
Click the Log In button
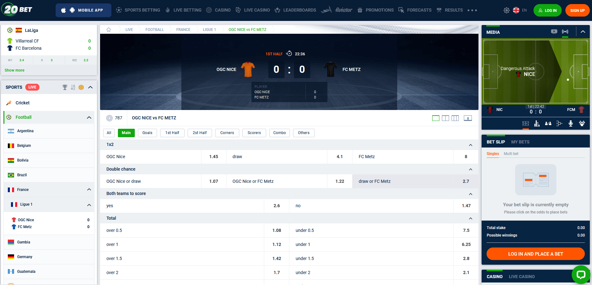pyautogui.click(x=548, y=10)
